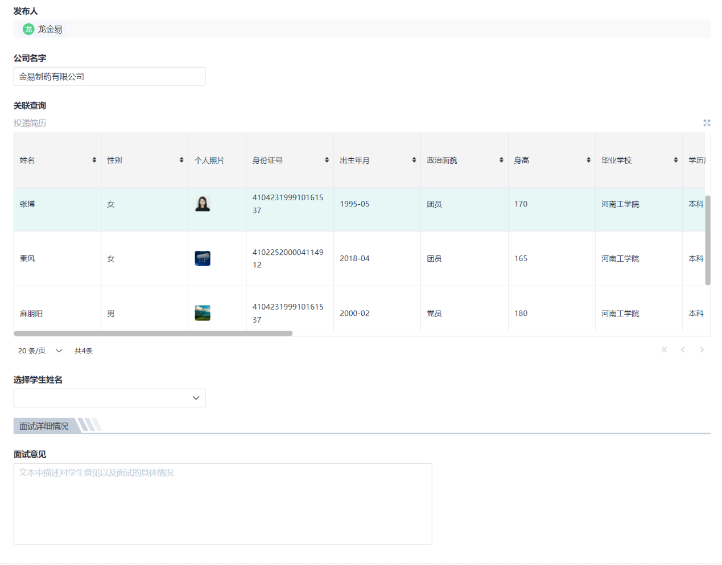This screenshot has width=722, height=565.
Task: Open 秦风's personal photo thumbnail
Action: (x=203, y=258)
